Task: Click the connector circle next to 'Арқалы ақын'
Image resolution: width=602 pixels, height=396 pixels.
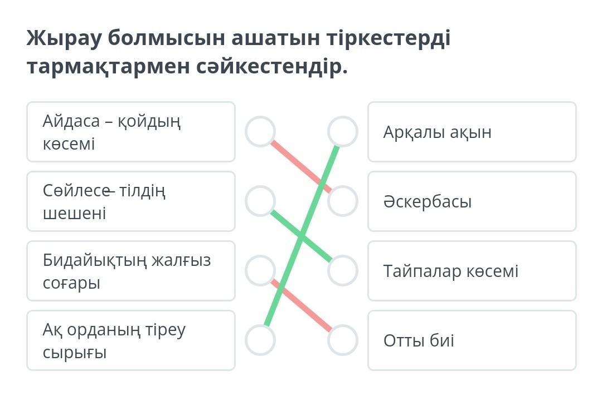Action: pos(342,132)
